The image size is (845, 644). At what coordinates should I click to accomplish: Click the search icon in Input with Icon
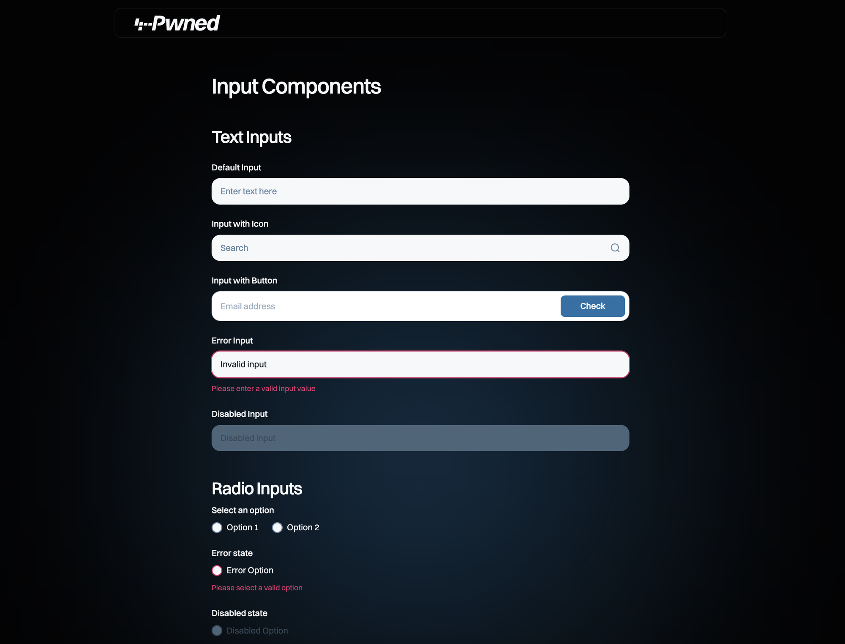614,248
